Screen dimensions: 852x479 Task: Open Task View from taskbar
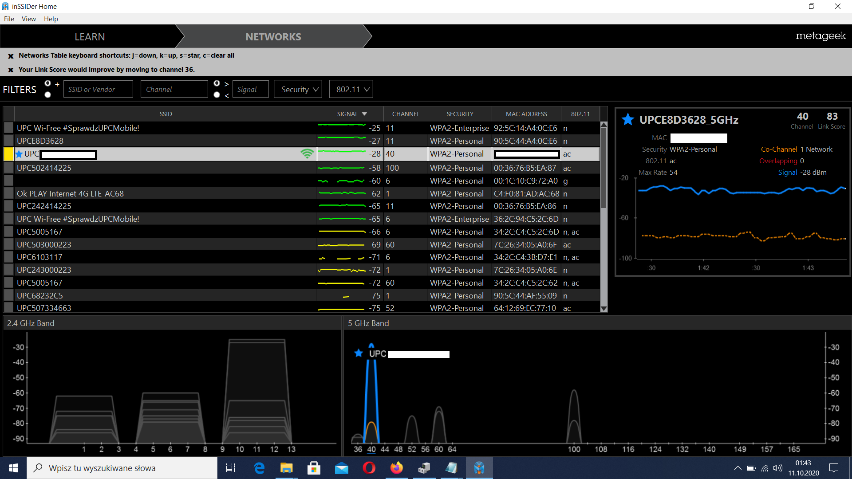click(231, 468)
